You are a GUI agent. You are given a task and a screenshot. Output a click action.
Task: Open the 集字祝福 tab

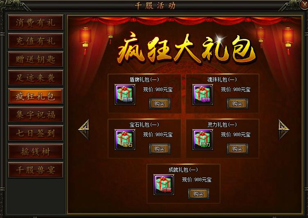(x=36, y=115)
